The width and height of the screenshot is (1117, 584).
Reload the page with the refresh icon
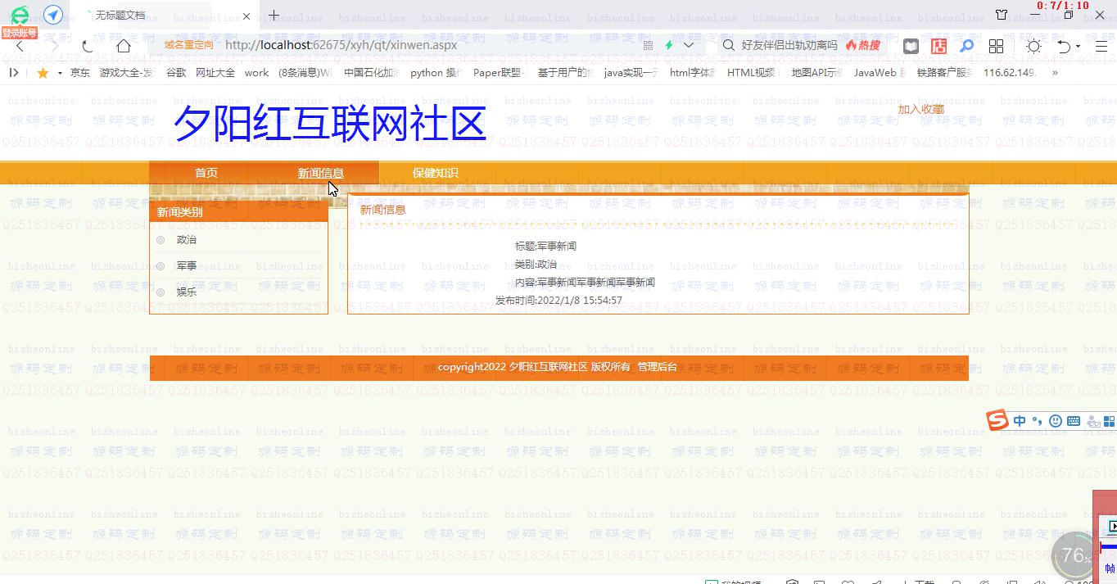coord(88,46)
